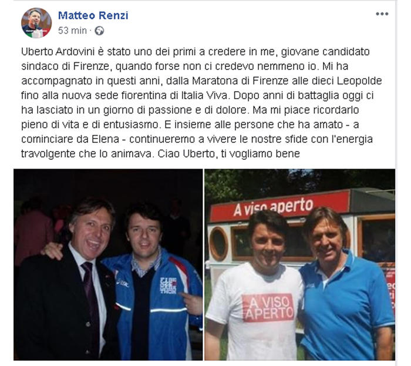Click the 'A VISO APERTO' print on white t-shirt
Image resolution: width=411 pixels, height=366 pixels.
pyautogui.click(x=268, y=307)
